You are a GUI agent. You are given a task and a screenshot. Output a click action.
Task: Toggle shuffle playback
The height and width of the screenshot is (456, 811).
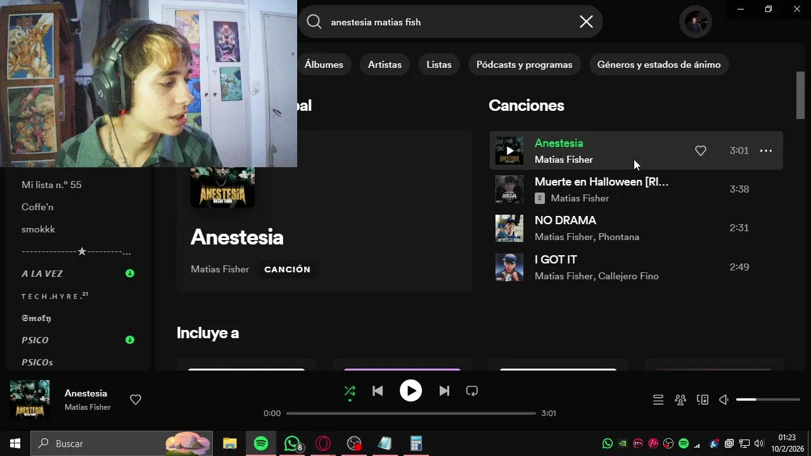pos(350,391)
